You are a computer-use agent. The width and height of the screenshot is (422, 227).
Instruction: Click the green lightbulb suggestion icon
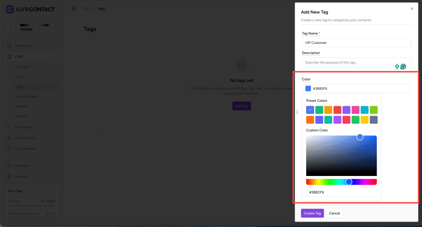point(397,67)
